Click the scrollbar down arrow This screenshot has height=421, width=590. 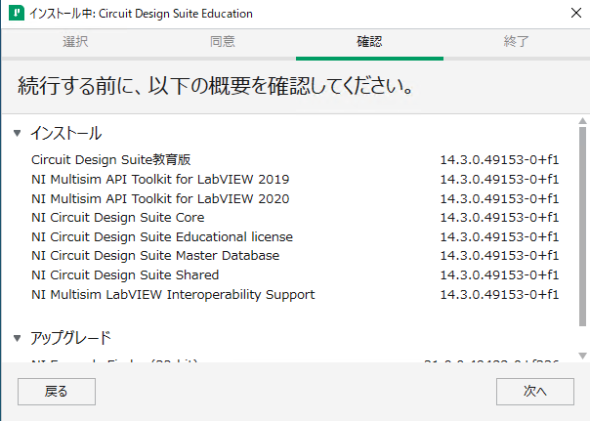coord(582,356)
